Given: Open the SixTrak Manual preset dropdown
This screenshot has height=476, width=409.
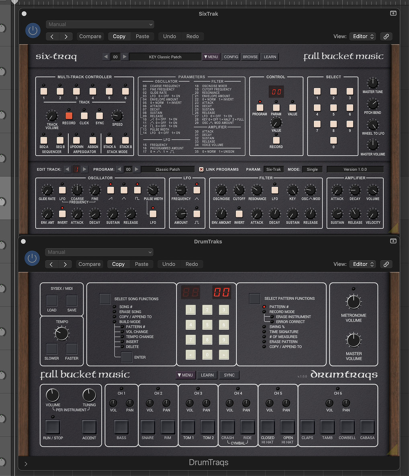Looking at the screenshot, I should 100,24.
